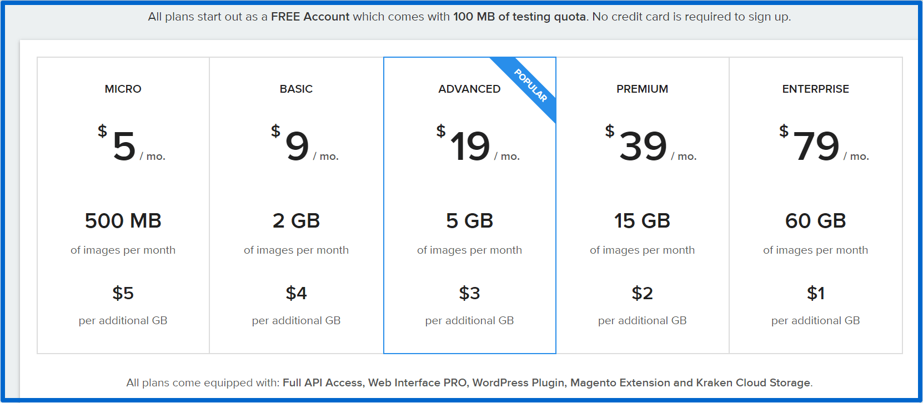The width and height of the screenshot is (923, 403).
Task: Click the 60 GB quota text
Action: click(x=815, y=221)
